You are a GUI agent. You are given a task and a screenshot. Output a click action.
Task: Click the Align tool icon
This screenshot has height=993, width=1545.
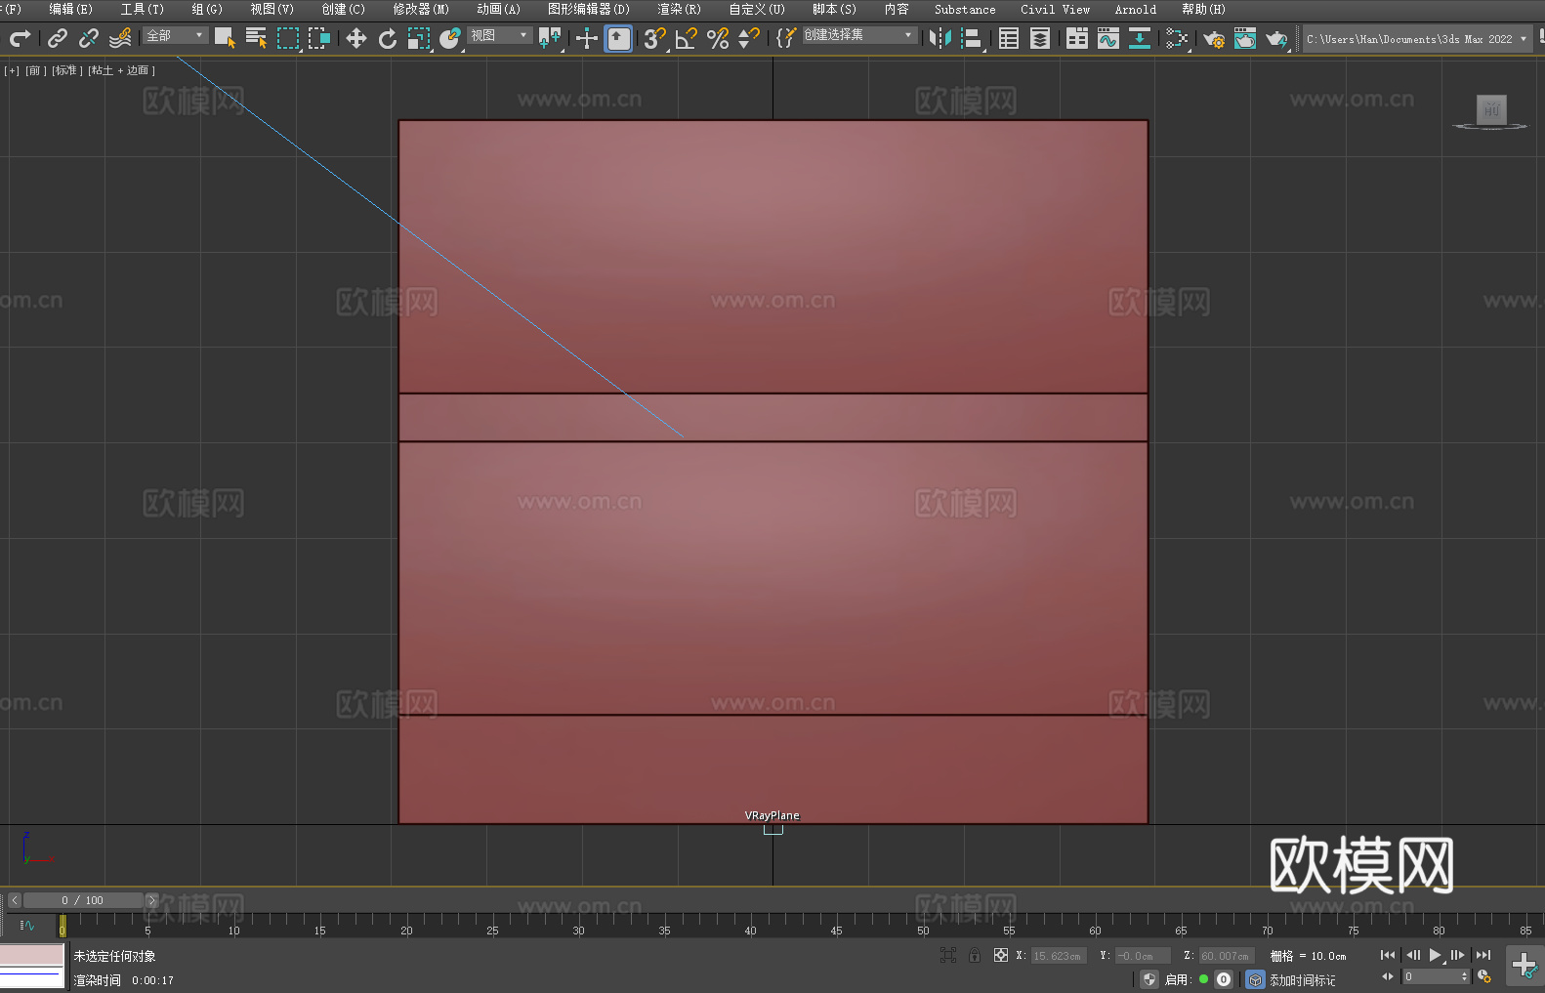click(x=972, y=38)
